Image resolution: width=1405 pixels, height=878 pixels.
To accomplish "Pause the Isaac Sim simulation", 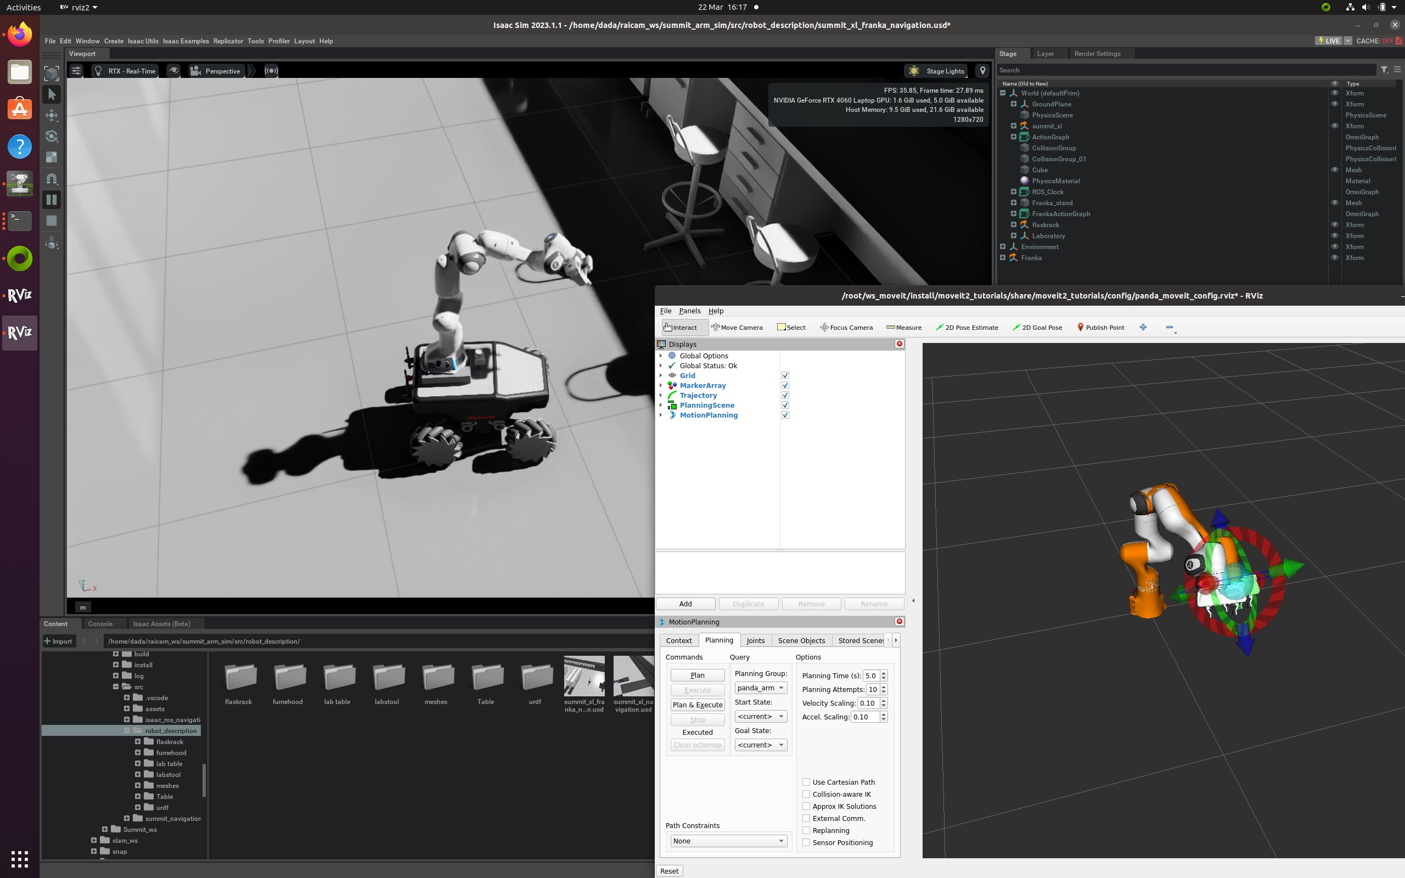I will coord(52,200).
